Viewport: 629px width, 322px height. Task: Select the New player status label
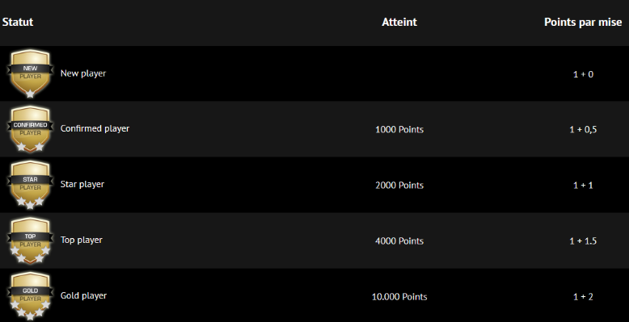tap(83, 73)
